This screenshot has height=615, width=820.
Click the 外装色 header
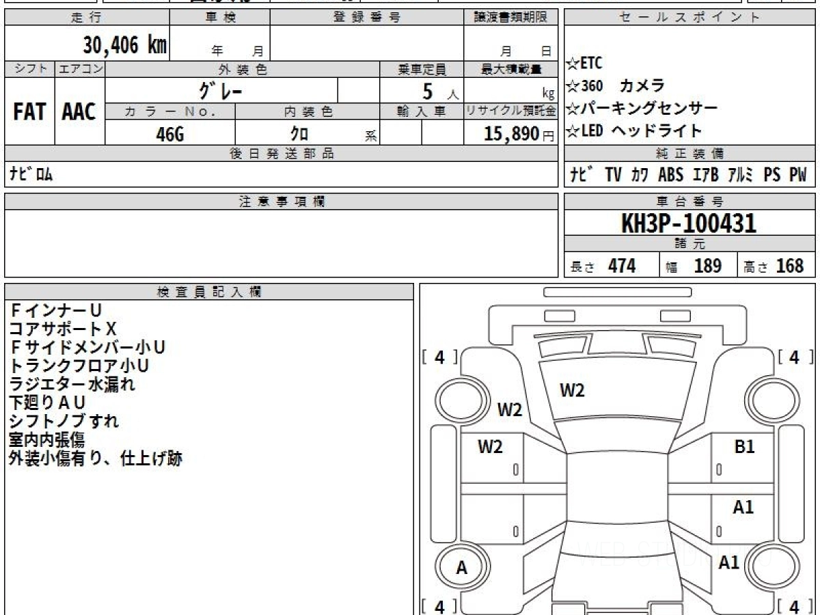point(242,69)
